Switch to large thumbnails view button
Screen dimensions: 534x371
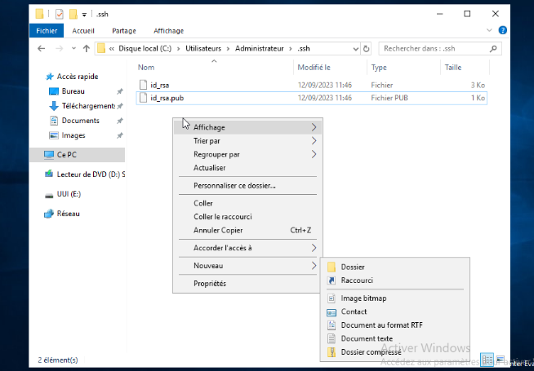(x=499, y=360)
